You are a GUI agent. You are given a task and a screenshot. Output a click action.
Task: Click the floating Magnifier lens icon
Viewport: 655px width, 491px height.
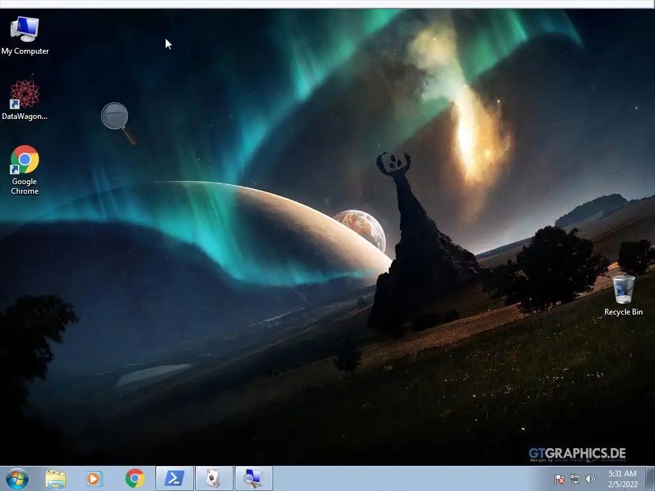tap(118, 123)
